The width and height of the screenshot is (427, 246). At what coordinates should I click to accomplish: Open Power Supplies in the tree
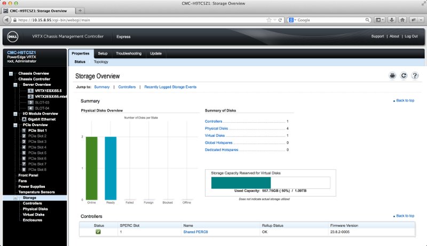[31, 187]
